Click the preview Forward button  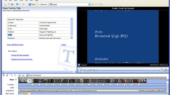tap(96, 70)
